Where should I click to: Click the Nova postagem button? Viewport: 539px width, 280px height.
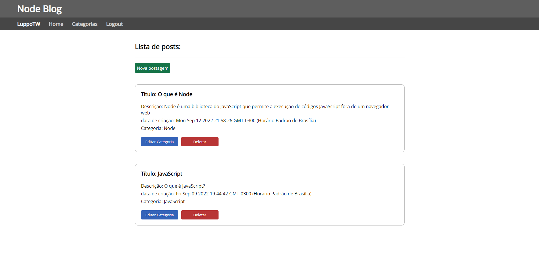[x=152, y=68]
